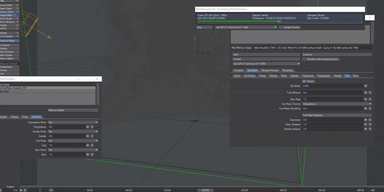The width and height of the screenshot is (384, 192).
Task: Click the timeline at frame 200 marker
Action: coord(205,190)
